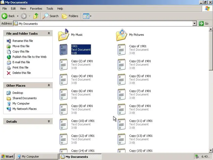Click Publish this file to the Web
The image size is (213, 160).
[x=30, y=57]
